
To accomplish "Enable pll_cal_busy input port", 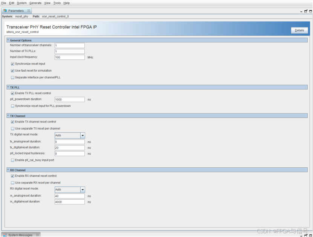I will click(12, 160).
